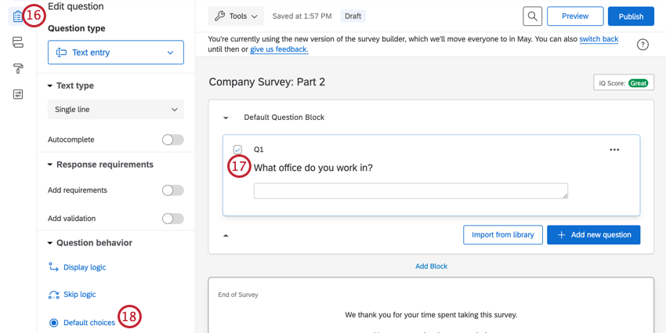Open the Look and feel paint roller icon

click(17, 68)
